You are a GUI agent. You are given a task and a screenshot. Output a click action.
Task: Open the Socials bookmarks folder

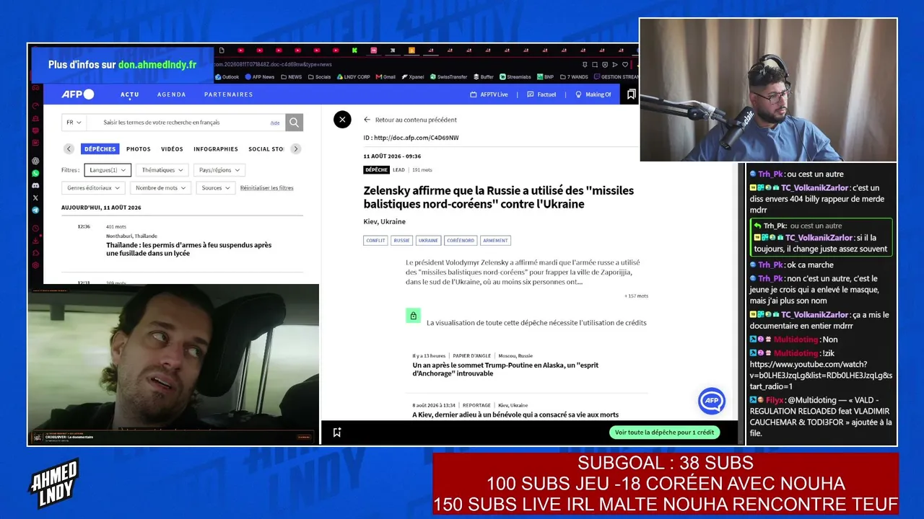tap(319, 77)
